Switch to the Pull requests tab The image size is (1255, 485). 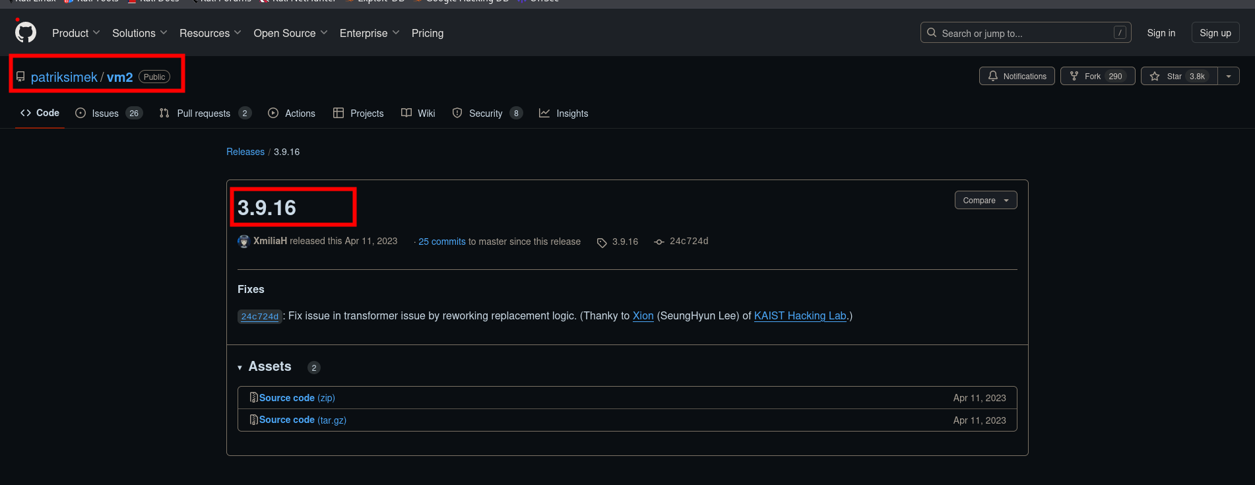click(205, 113)
